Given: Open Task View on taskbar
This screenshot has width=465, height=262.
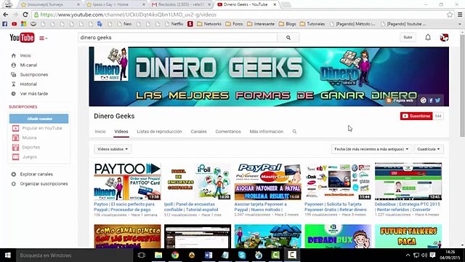Looking at the screenshot, I should point(142,255).
